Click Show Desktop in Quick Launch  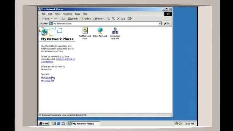pos(54,124)
